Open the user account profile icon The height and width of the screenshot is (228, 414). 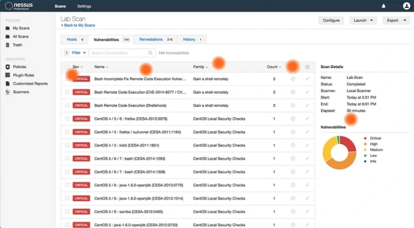click(x=407, y=6)
